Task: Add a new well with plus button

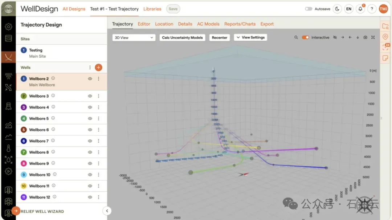Action: click(x=98, y=67)
